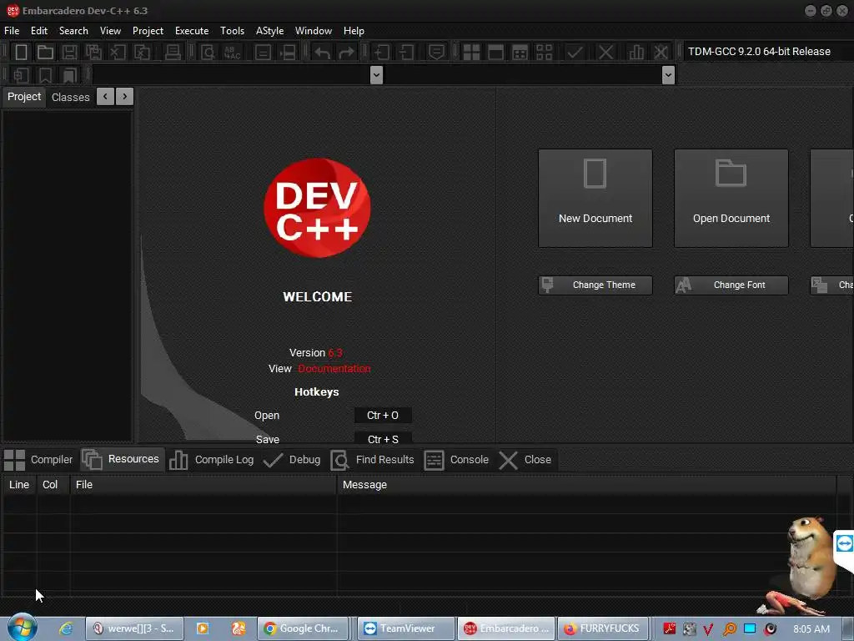Select the TDM-GCC 9.2.0 compiler set box
Screen dimensions: 854x641
[767, 51]
